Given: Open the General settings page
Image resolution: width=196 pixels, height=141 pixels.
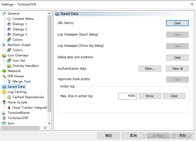Looking at the screenshot, I should (13, 14).
